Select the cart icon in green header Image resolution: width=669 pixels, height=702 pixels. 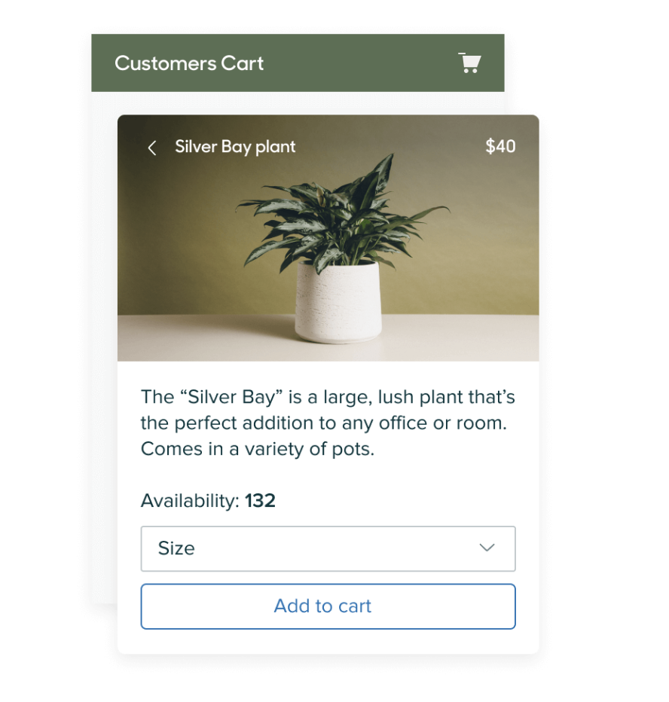469,63
